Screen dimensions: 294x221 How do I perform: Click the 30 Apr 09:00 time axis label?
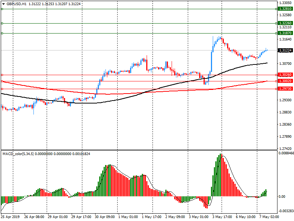(x=105, y=217)
